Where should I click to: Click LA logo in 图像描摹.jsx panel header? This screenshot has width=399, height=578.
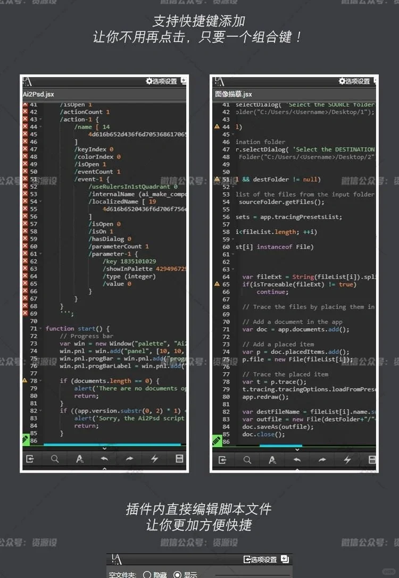pyautogui.click(x=219, y=81)
